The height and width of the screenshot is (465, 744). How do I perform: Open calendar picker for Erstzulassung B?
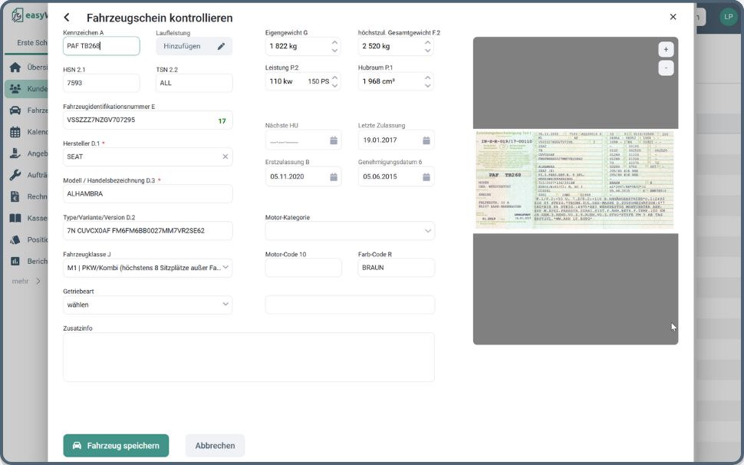334,176
